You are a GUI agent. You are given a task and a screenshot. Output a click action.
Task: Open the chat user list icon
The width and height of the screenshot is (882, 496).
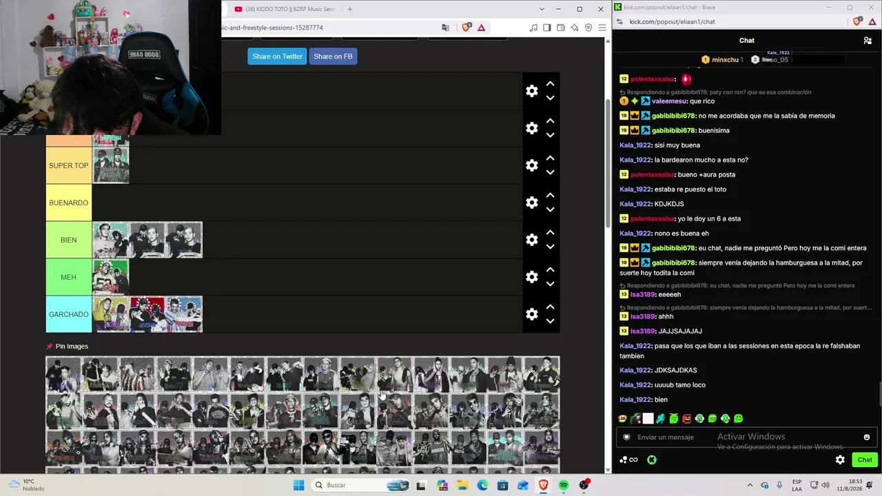point(868,41)
